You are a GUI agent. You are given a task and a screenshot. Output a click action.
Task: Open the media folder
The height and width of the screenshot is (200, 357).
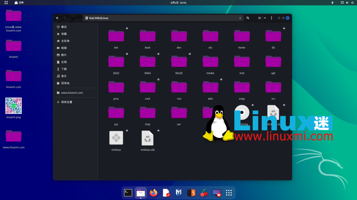(210, 62)
